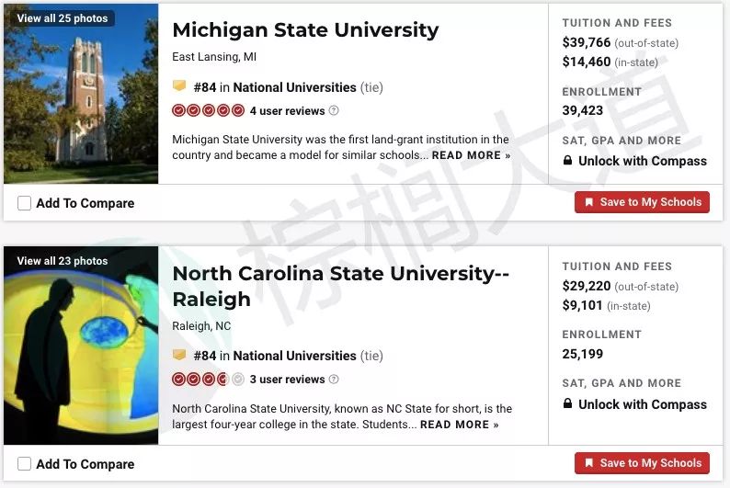The image size is (730, 488).
Task: Click Michigan State ranking badge icon
Action: point(179,86)
